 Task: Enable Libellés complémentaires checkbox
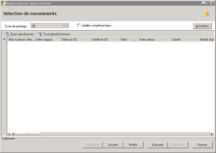tap(79, 25)
